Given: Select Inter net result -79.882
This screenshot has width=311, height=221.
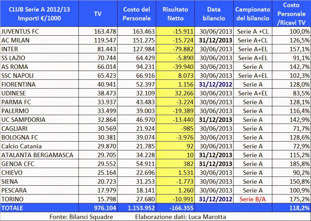Looking at the screenshot, I should click(183, 49).
